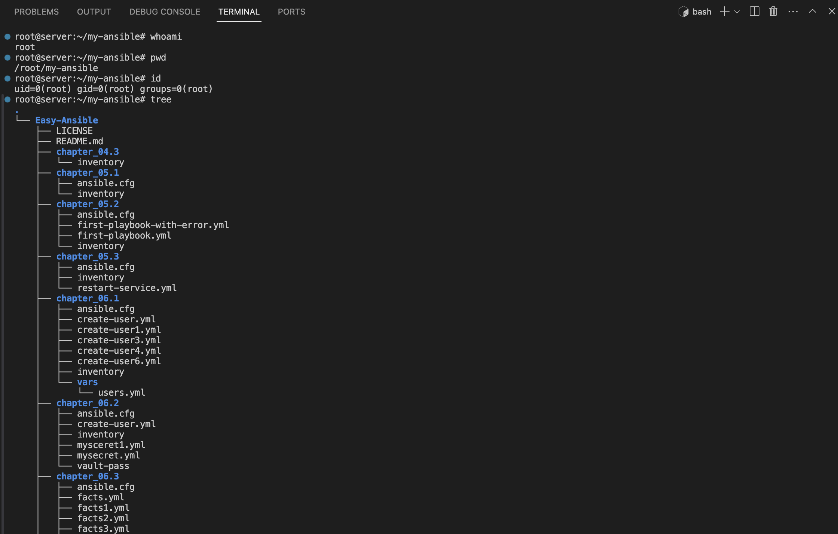Click the Easy-Ansible directory name
838x534 pixels.
67,120
